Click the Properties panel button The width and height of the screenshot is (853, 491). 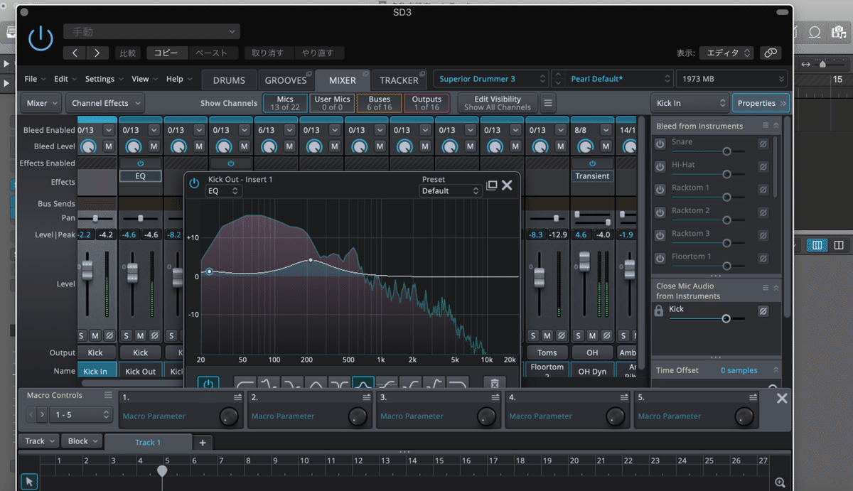point(761,103)
